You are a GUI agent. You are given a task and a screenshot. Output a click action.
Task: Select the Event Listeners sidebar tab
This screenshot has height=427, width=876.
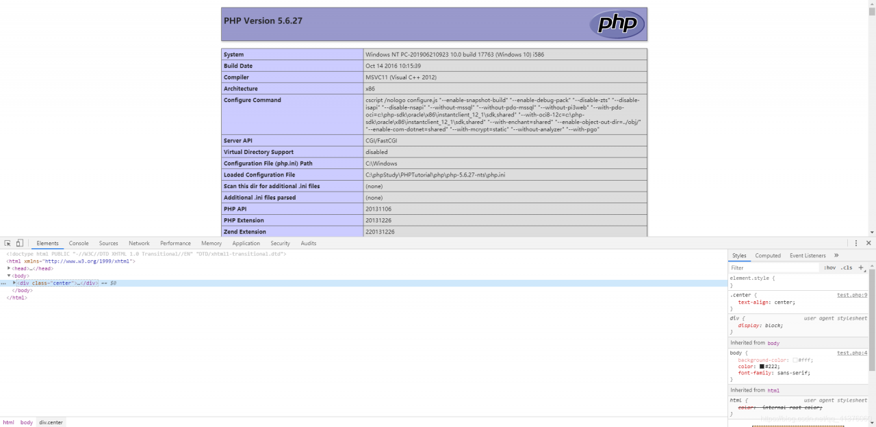pyautogui.click(x=808, y=255)
